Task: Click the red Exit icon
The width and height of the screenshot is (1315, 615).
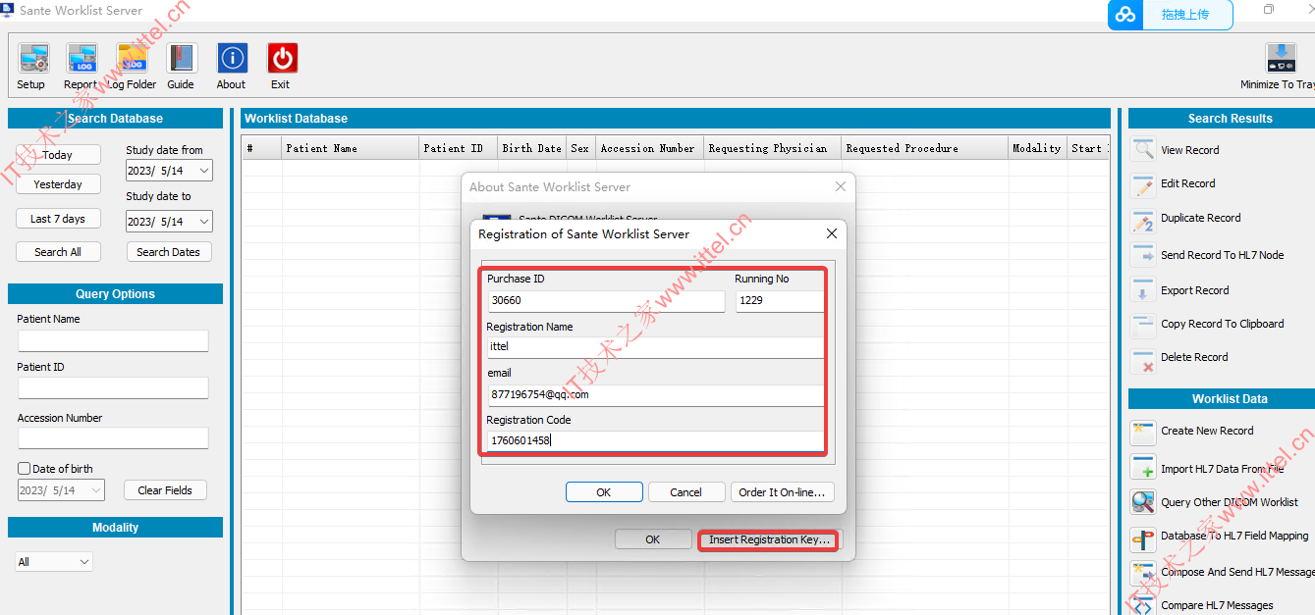Action: 282,60
